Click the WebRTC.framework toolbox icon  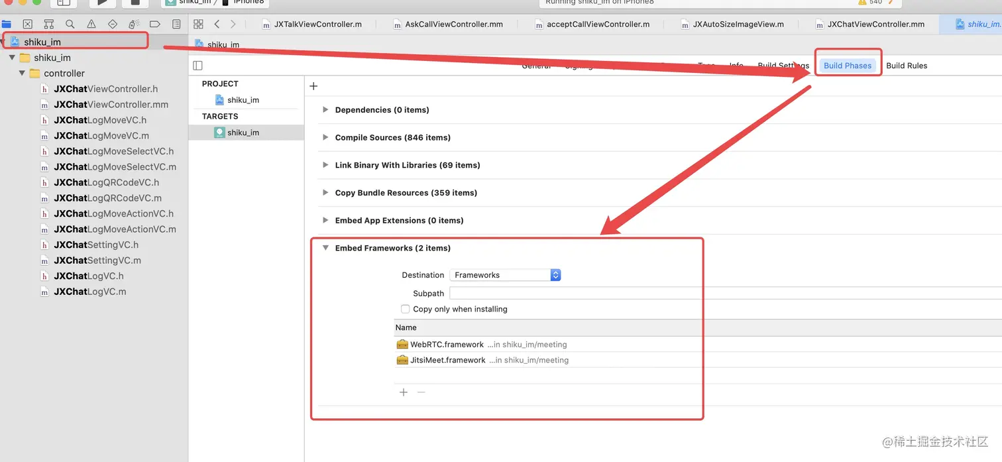coord(402,344)
